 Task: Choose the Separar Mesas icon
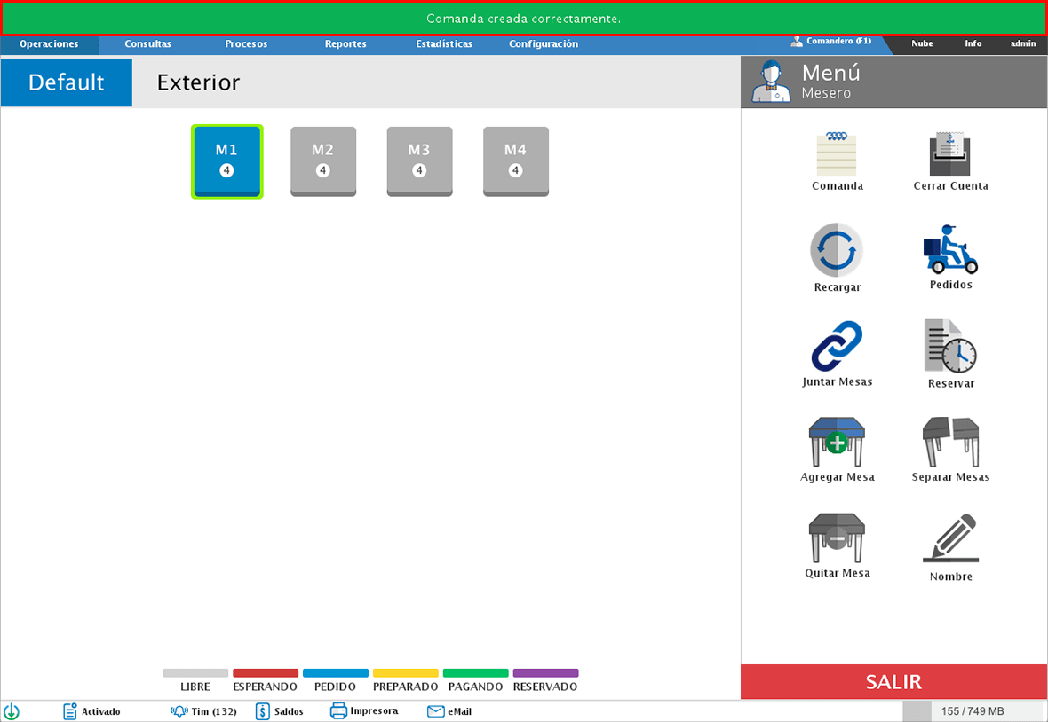(x=949, y=442)
